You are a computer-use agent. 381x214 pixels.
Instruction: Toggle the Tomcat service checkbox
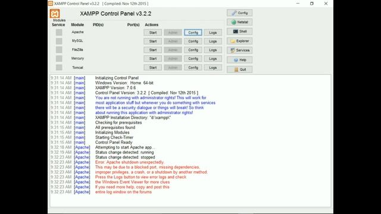59,67
